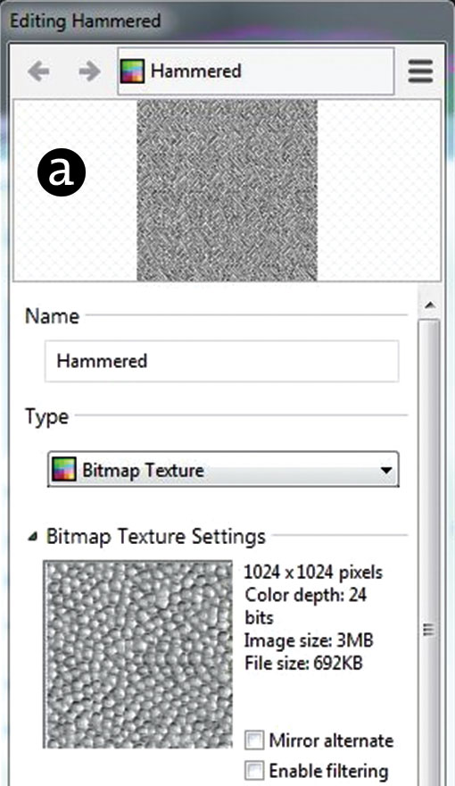Screen dimensions: 455x786
Task: Edit the Hammered name text field
Action: pyautogui.click(x=222, y=361)
